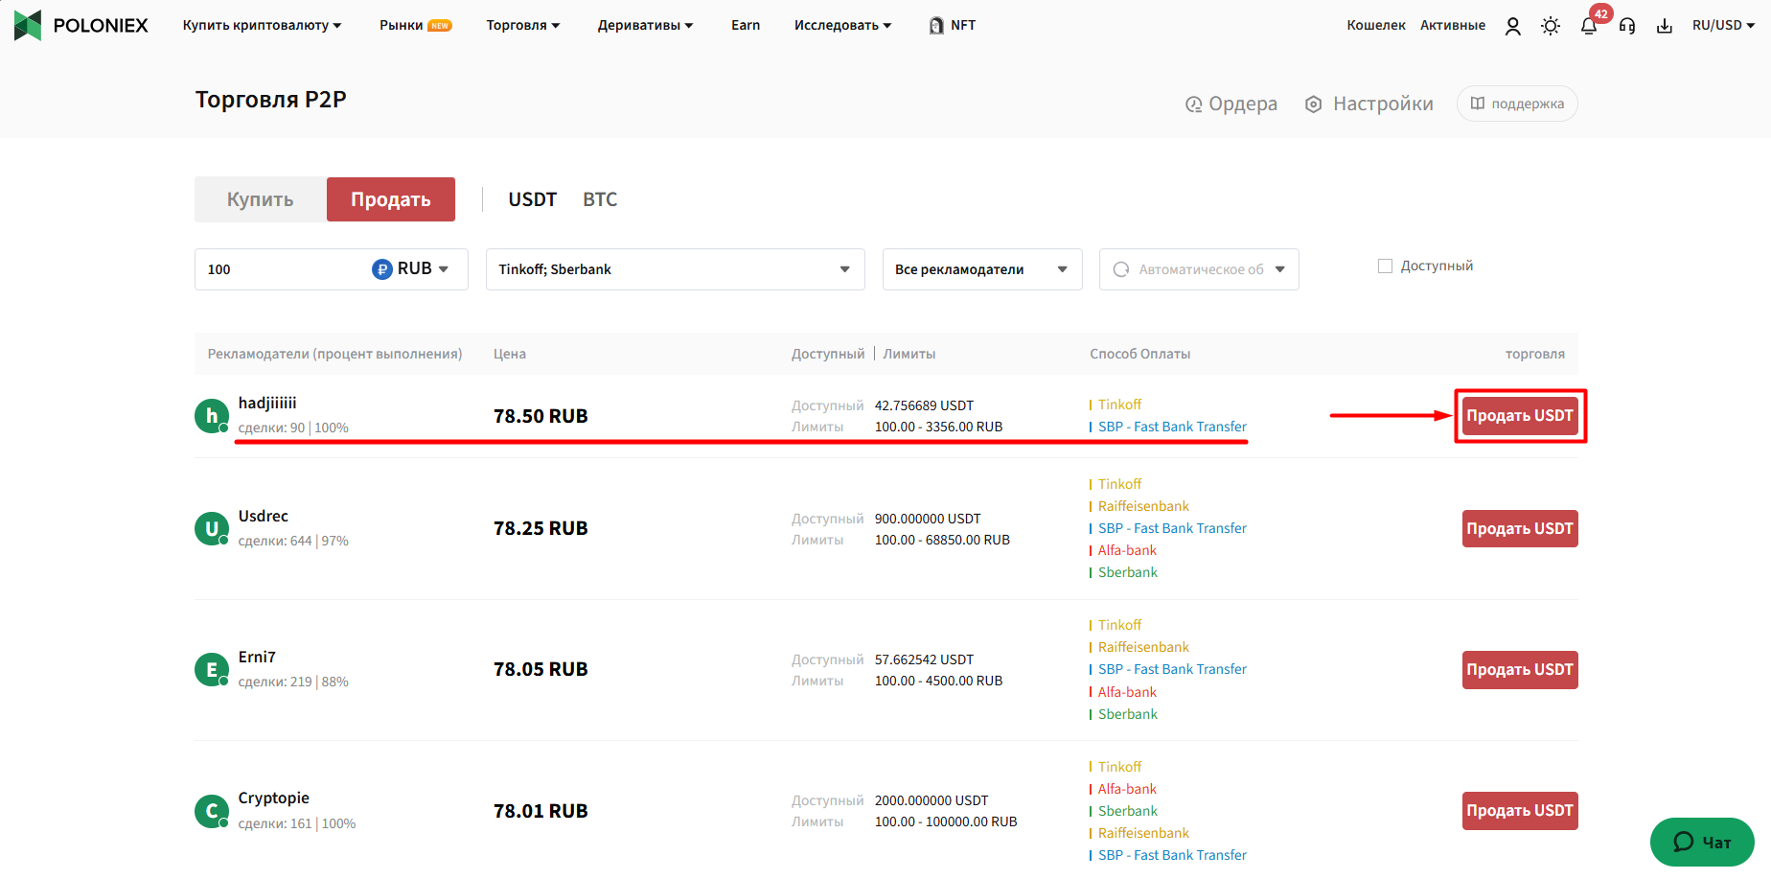Screen dimensions: 1771x879
Task: Open Настройки page
Action: pyautogui.click(x=1369, y=104)
